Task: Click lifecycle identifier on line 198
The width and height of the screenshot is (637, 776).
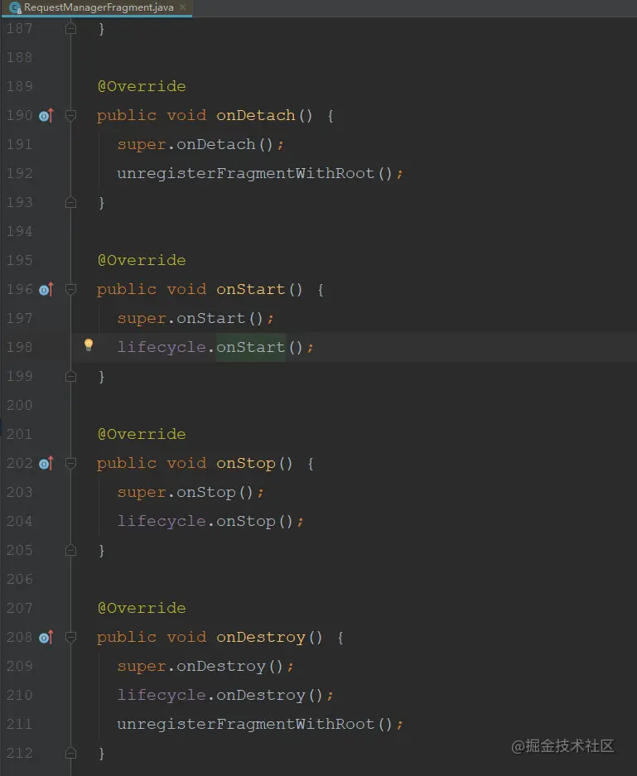Action: [162, 347]
